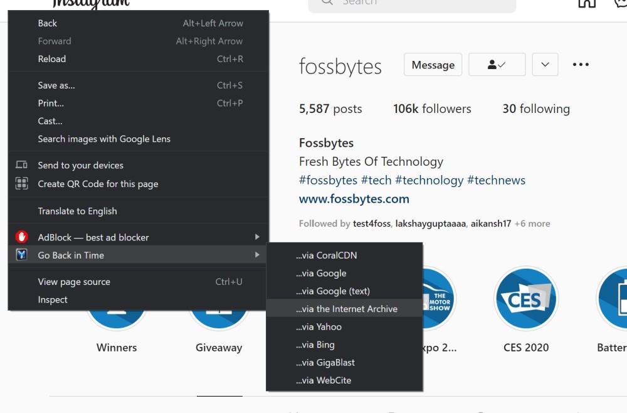Open the CES 2020 story highlight

tap(526, 299)
